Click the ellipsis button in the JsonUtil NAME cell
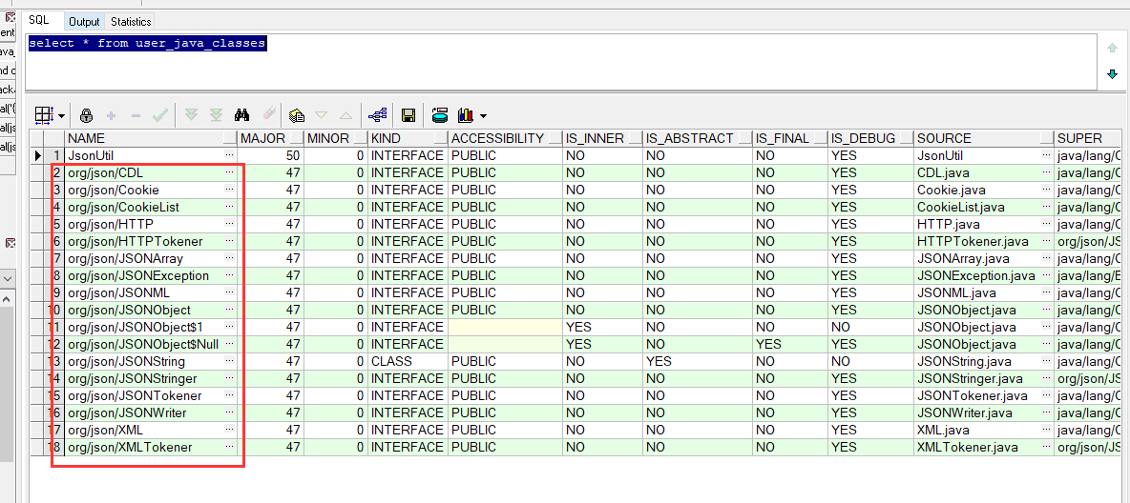1130x503 pixels. click(x=230, y=155)
